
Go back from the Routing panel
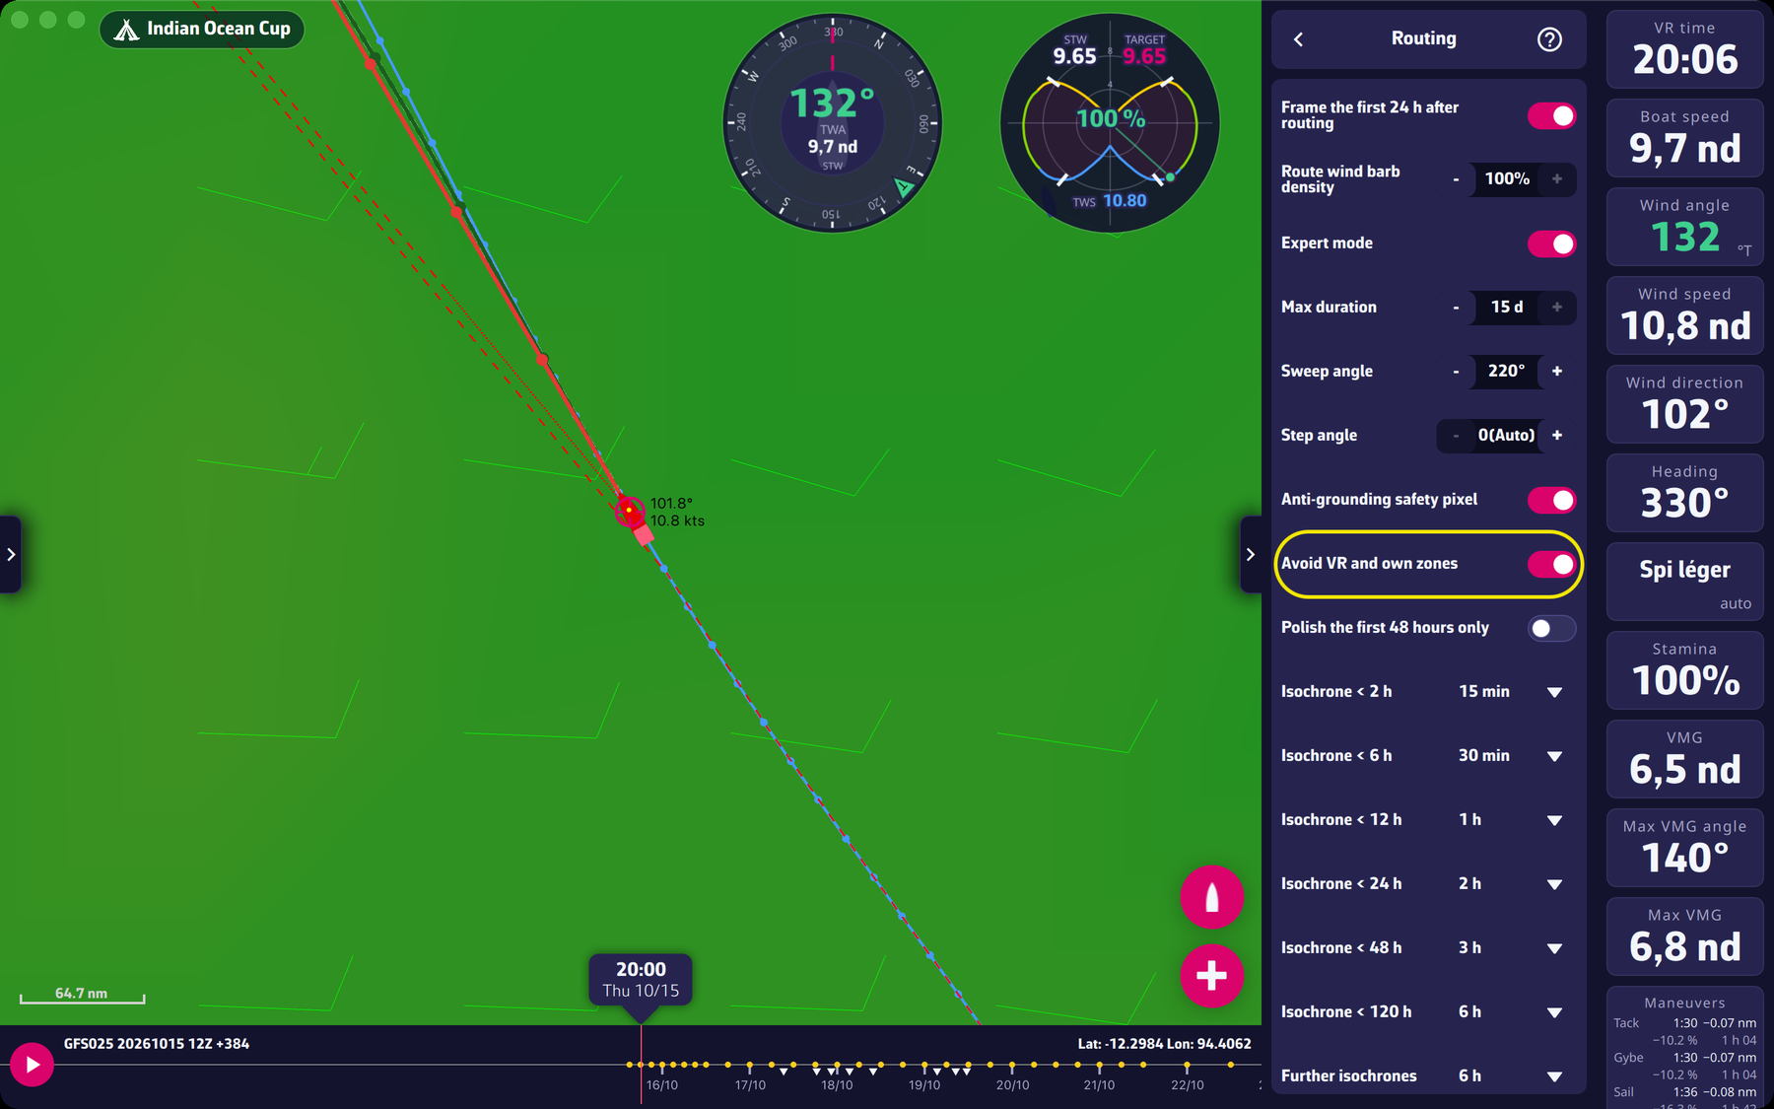click(x=1298, y=39)
